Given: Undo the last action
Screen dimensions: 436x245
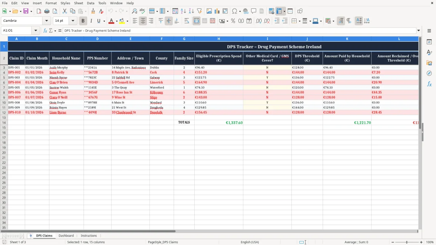Looking at the screenshot, I should tap(110, 11).
